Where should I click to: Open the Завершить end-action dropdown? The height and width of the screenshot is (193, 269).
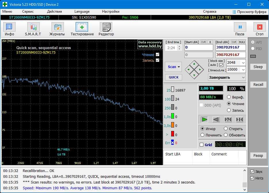(243, 78)
